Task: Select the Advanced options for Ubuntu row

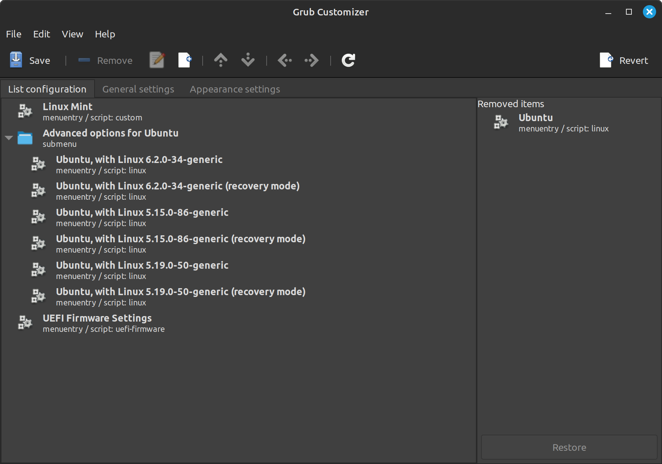Action: click(238, 138)
